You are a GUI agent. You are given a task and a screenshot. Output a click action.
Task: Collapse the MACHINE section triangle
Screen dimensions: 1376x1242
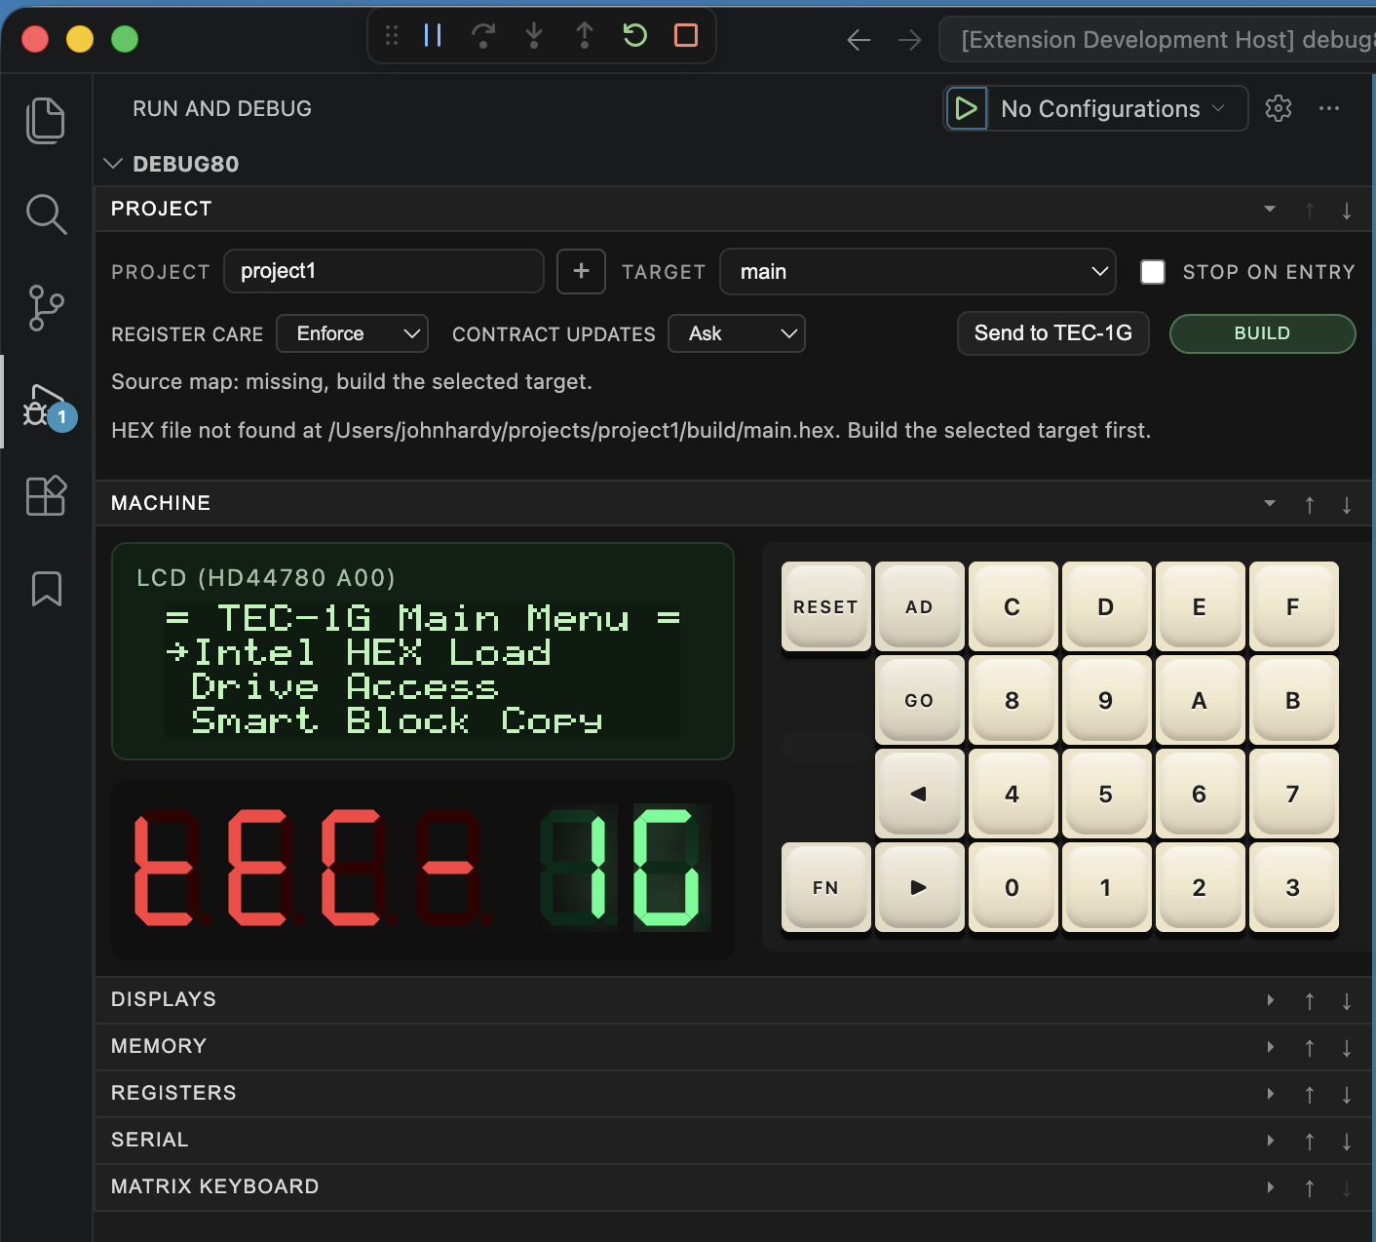tap(1270, 503)
